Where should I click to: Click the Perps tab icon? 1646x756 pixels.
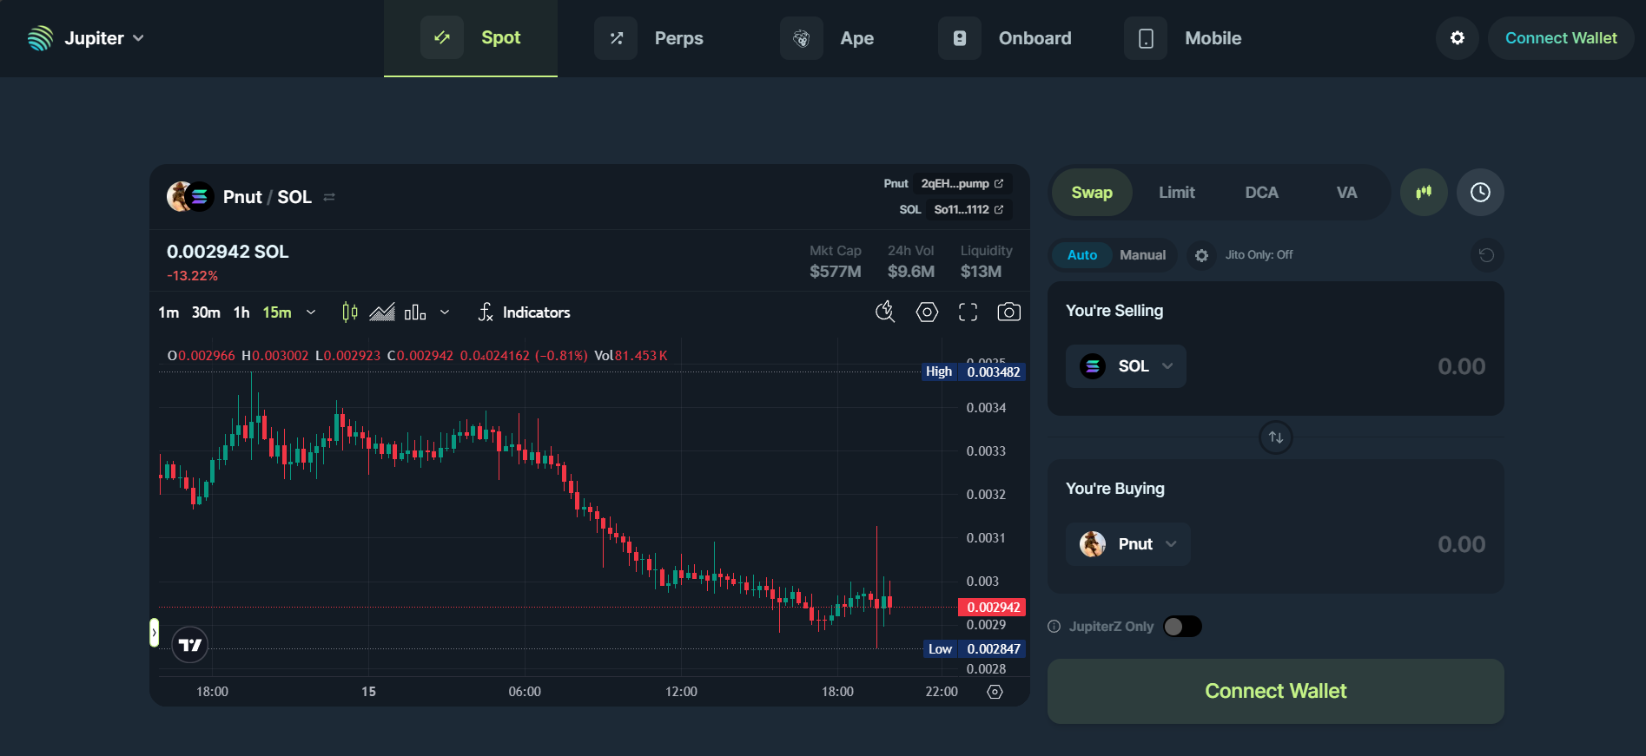coord(616,38)
